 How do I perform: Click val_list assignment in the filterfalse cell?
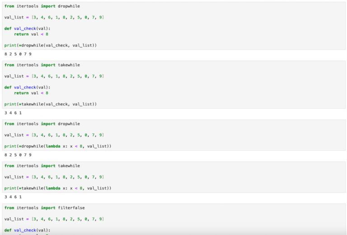coord(54,219)
